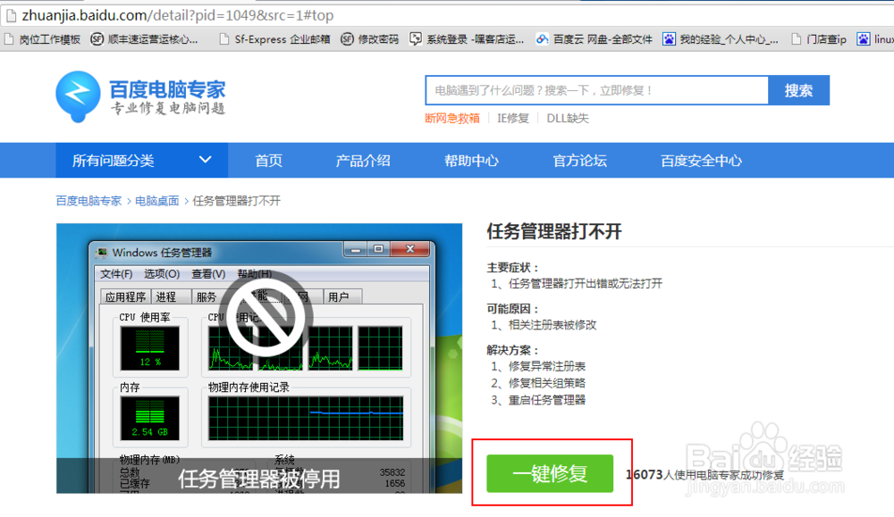Open the 产品介绍 nav tab
This screenshot has height=517, width=894.
[363, 161]
